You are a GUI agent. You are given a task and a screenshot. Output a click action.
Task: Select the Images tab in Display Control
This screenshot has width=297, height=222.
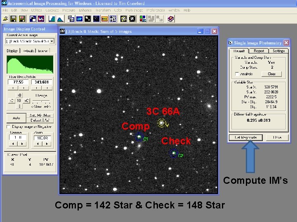43,51
